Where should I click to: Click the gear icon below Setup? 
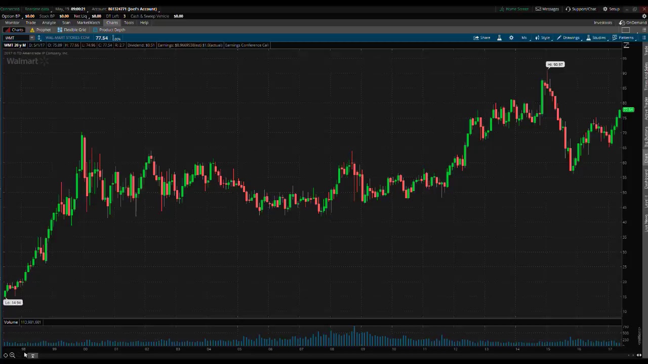coord(644,16)
